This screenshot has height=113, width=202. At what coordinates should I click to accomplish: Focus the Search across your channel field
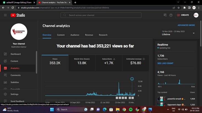[101, 15]
